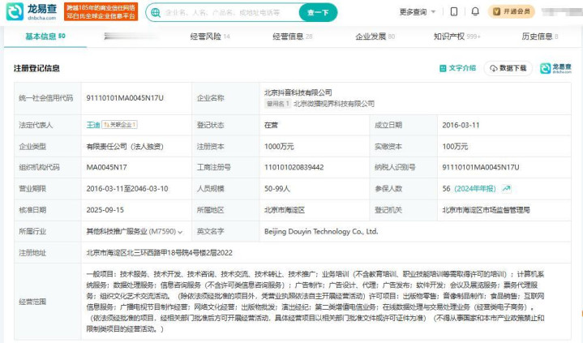Click the 龙易查 logo
Screen dimensions: 583x343
[x=31, y=12]
